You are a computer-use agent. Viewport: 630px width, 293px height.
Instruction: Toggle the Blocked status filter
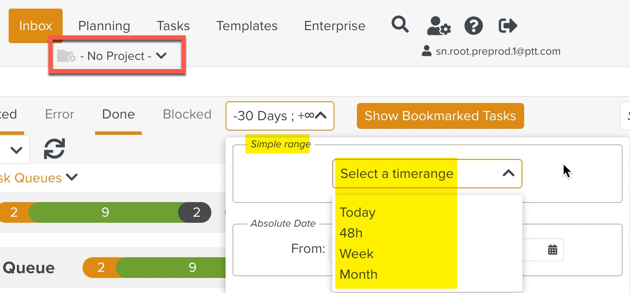(x=187, y=114)
